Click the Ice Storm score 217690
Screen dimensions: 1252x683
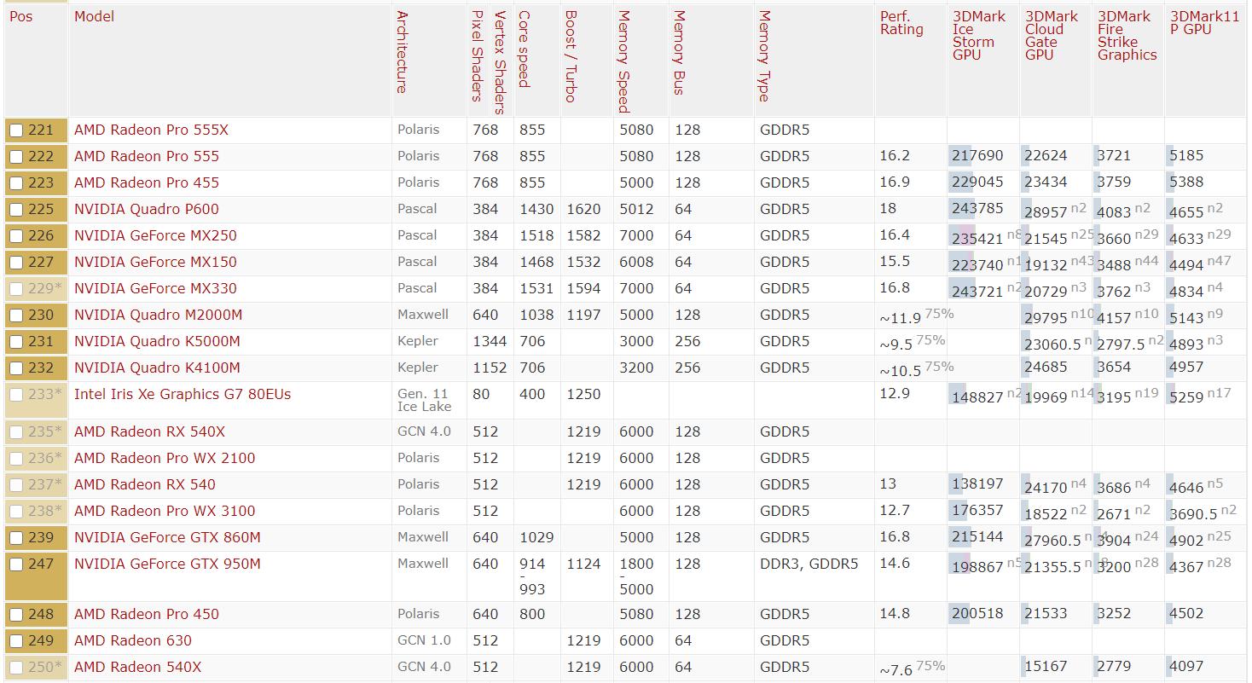click(x=978, y=157)
